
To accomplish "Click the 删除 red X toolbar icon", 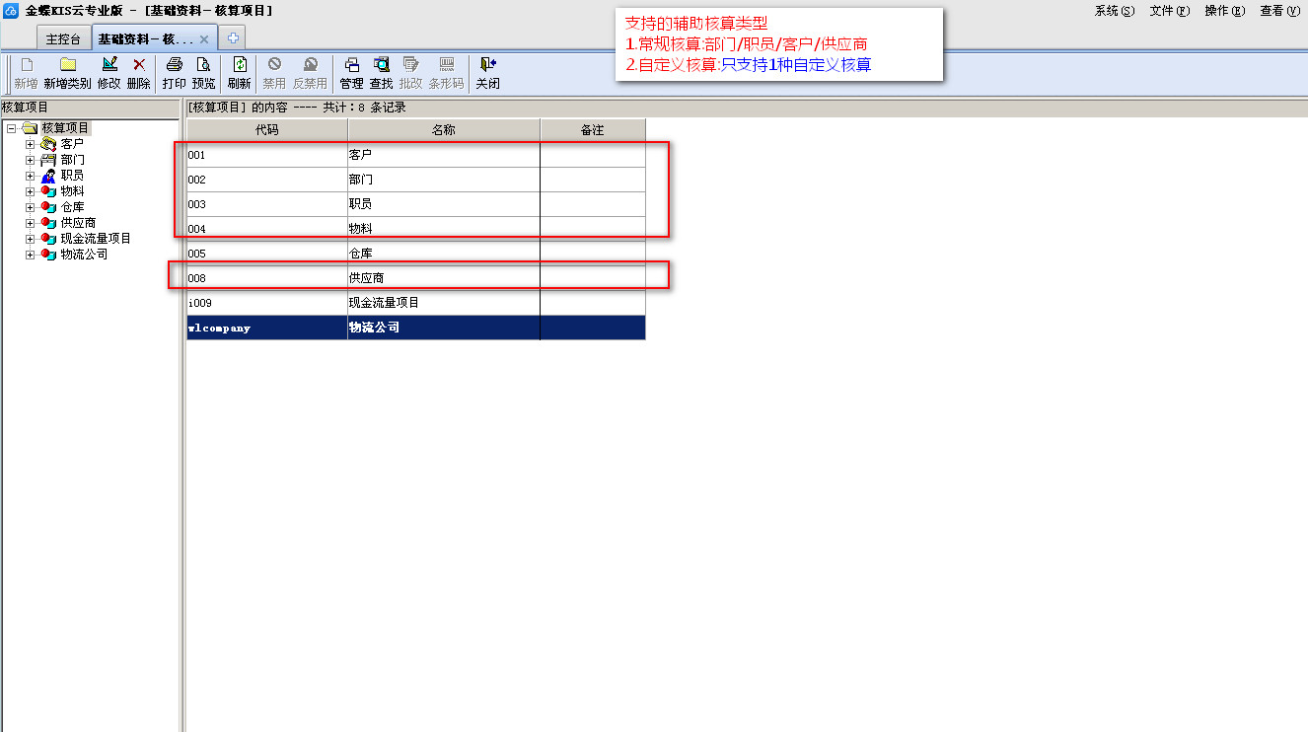I will (x=139, y=65).
